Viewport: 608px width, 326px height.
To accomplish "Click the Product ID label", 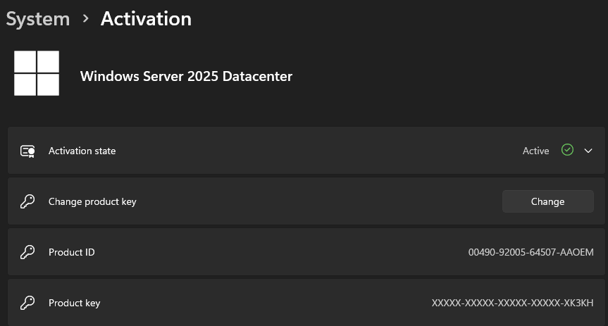I will 71,252.
